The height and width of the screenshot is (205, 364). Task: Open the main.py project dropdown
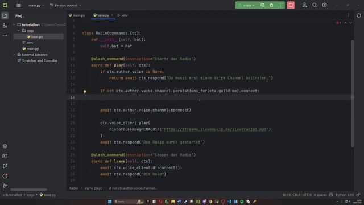click(36, 5)
